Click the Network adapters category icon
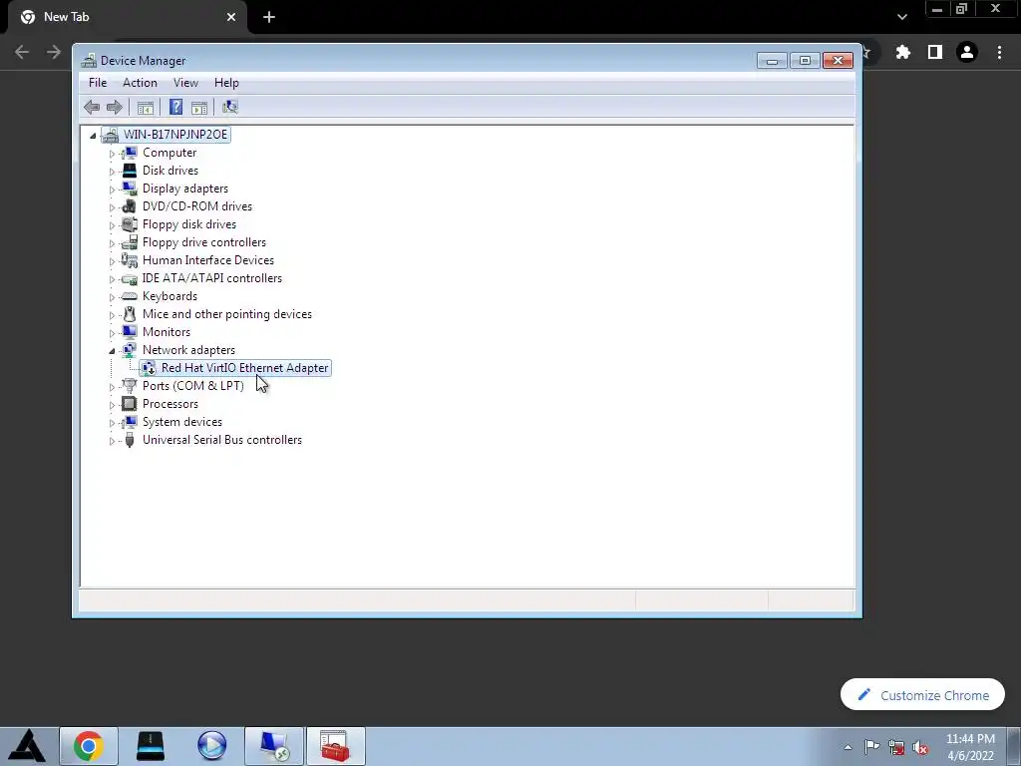 [x=130, y=350]
